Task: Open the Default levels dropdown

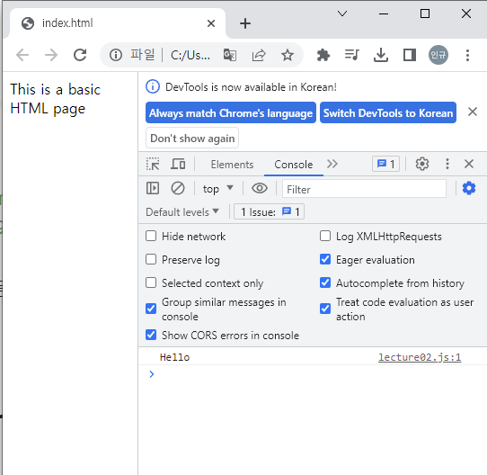Action: (182, 212)
